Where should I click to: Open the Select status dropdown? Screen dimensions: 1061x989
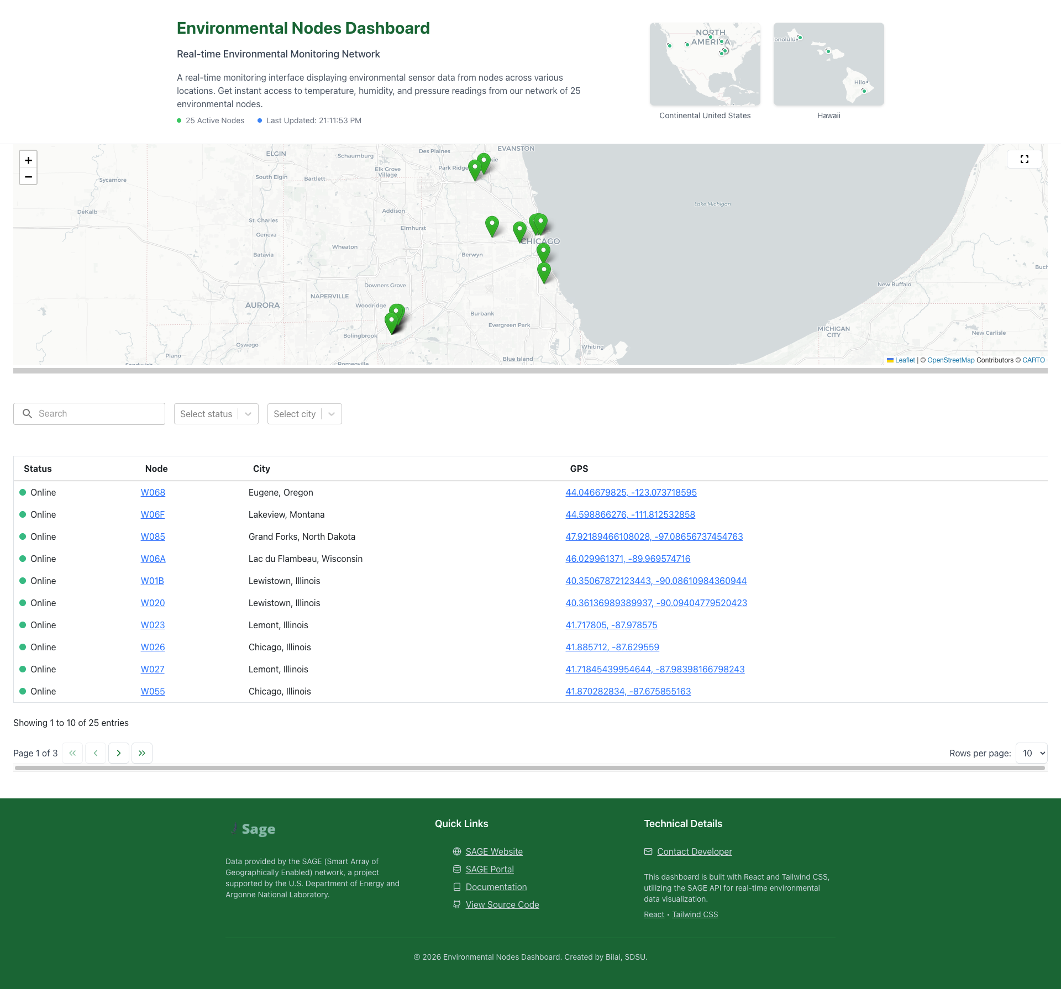tap(216, 414)
